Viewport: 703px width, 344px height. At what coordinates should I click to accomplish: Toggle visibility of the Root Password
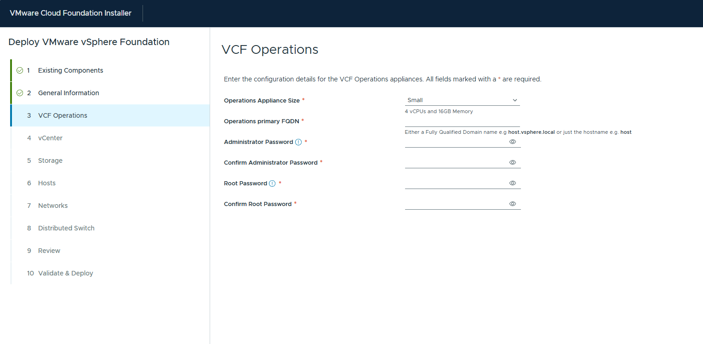pyautogui.click(x=513, y=183)
